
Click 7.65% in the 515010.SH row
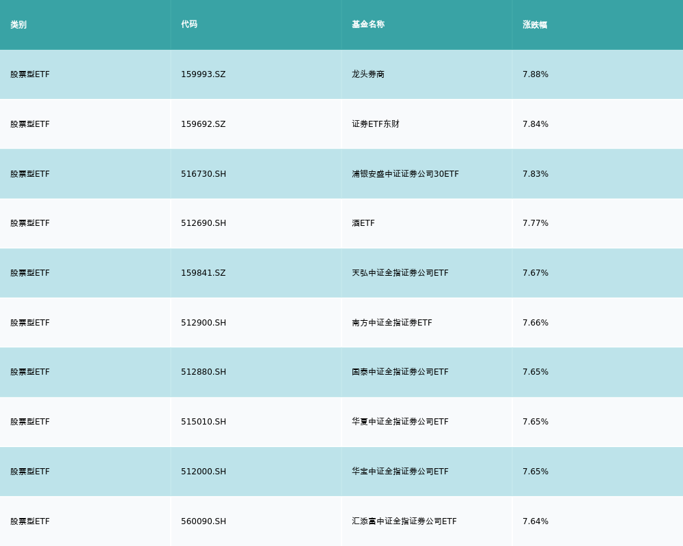click(535, 422)
